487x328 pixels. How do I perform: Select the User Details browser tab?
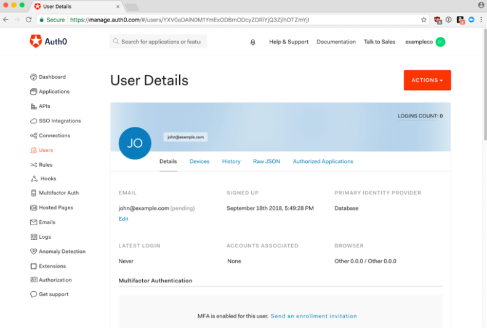click(76, 6)
